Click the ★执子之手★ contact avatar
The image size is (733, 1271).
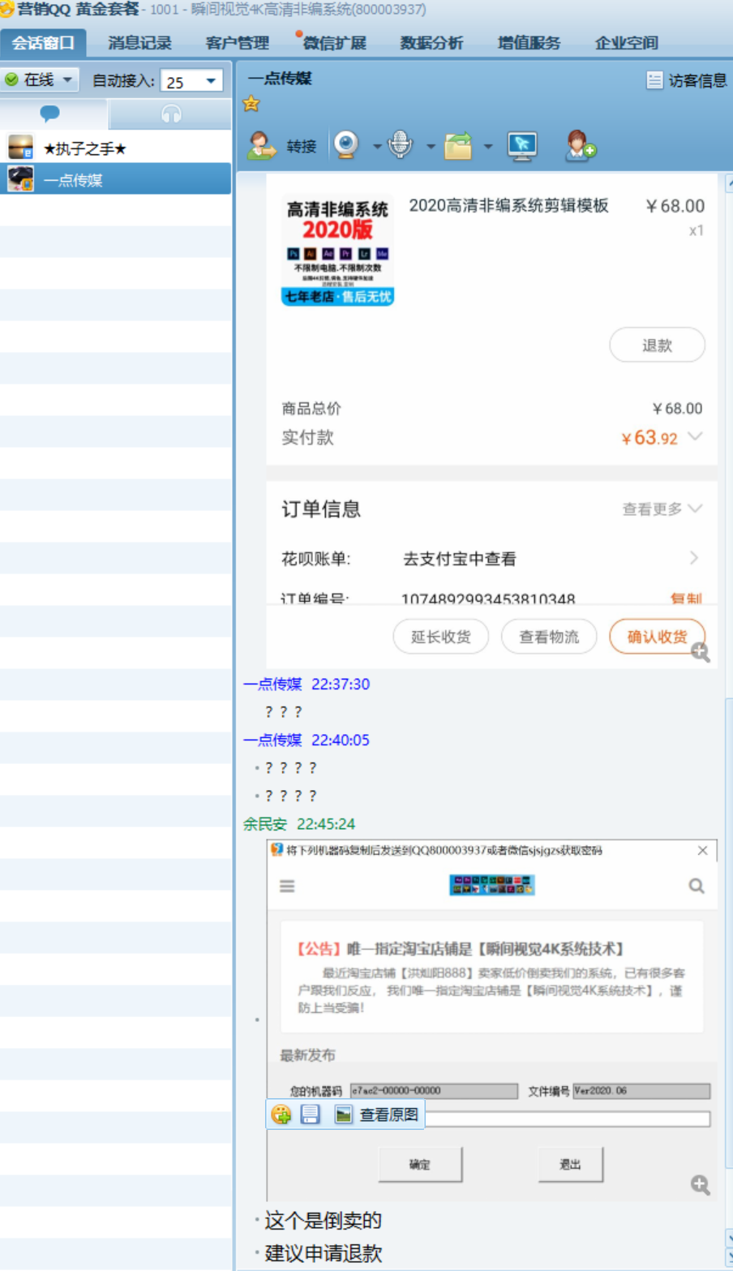tap(20, 148)
